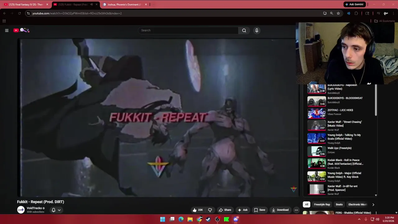Ask about this video

pyautogui.click(x=243, y=210)
